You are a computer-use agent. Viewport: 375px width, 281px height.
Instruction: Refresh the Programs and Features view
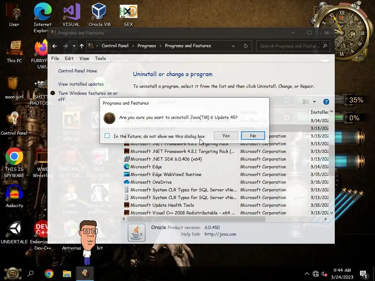(246, 46)
